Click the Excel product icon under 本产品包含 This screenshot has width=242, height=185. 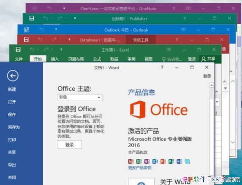pos(139,161)
